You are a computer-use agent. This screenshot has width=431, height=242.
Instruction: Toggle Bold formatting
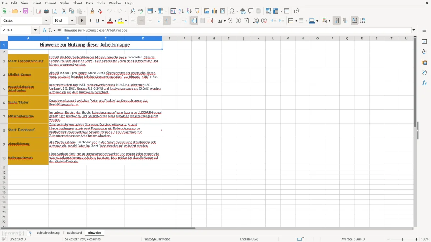(82, 21)
